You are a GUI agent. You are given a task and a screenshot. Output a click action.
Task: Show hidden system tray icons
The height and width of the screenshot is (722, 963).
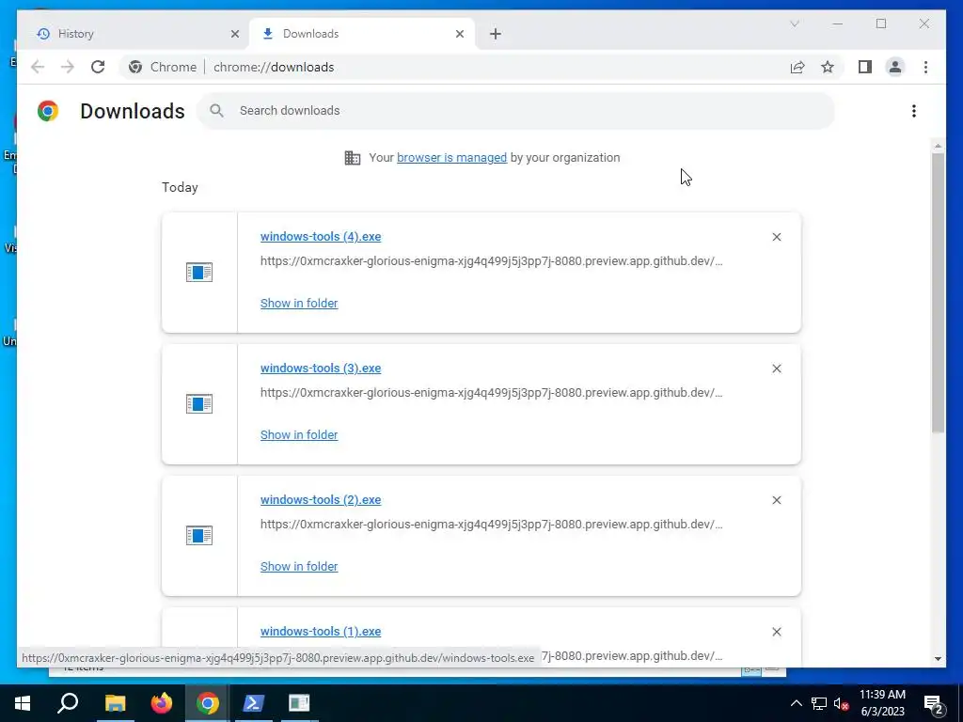[796, 703]
